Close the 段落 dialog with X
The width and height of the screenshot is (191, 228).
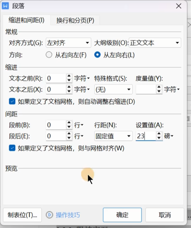178,6
